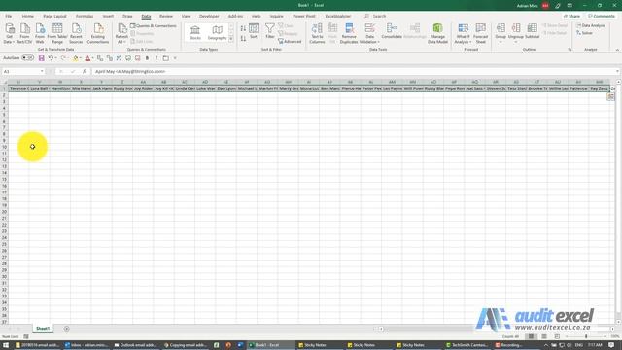Launch the Outline dialog launcher
Screen dimensions: 622x350
(570, 50)
